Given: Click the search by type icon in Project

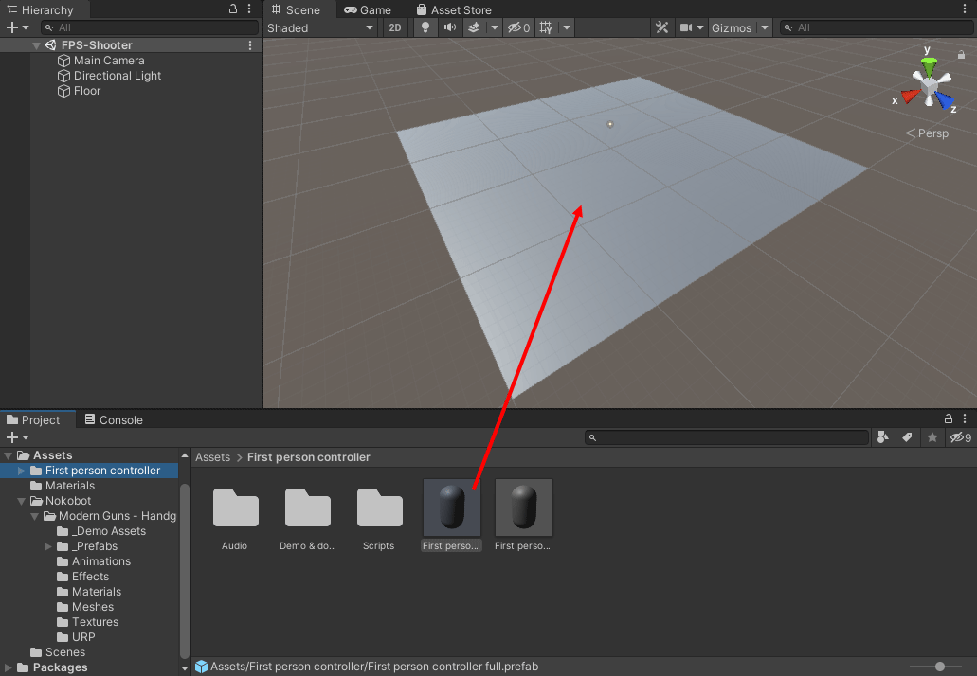Looking at the screenshot, I should point(883,437).
